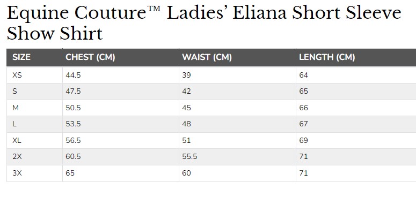Image resolution: width=416 pixels, height=197 pixels.
Task: Select the S size row label
Action: point(14,91)
